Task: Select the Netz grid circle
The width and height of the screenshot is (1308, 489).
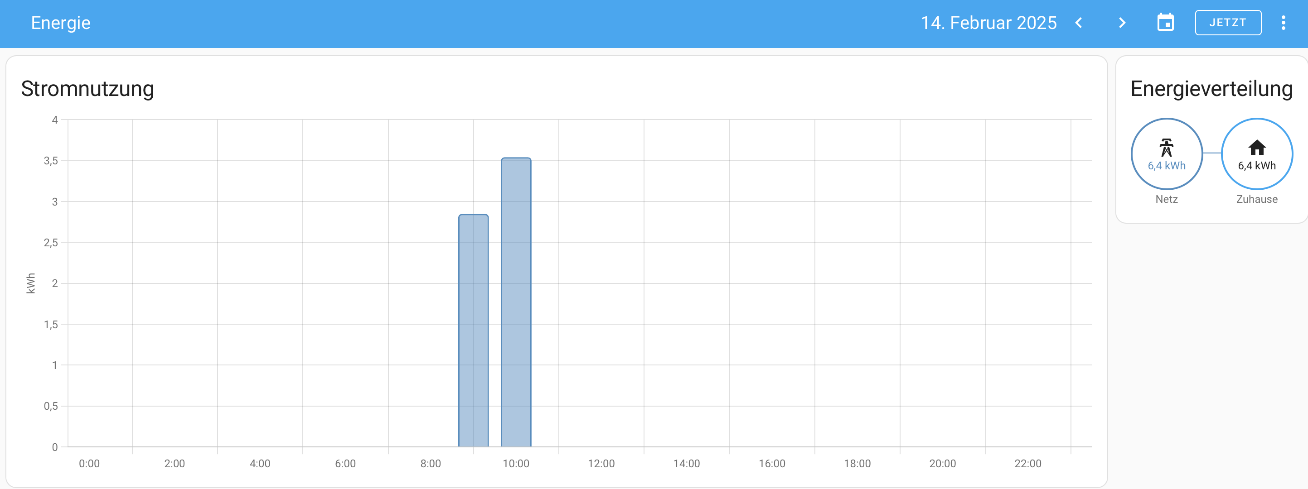Action: [1166, 153]
